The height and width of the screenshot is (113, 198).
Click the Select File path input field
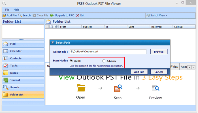108,52
